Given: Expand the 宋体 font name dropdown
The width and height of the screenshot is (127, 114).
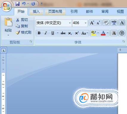Looking at the screenshot, I should [x=70, y=23].
